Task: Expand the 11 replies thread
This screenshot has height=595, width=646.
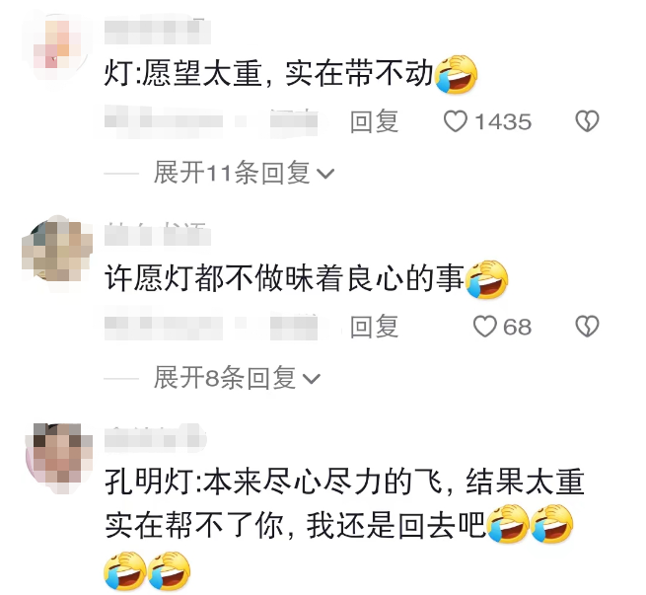Action: coord(244,173)
